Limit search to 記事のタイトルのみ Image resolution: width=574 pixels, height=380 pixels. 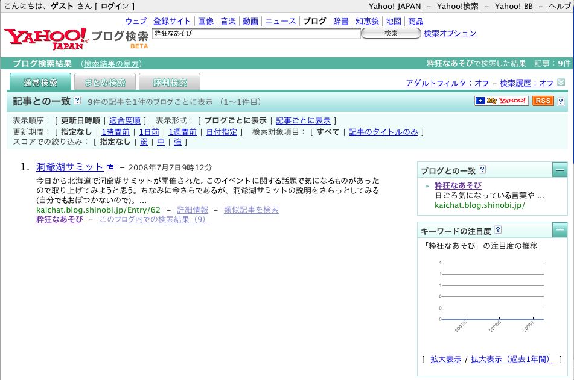click(x=383, y=132)
